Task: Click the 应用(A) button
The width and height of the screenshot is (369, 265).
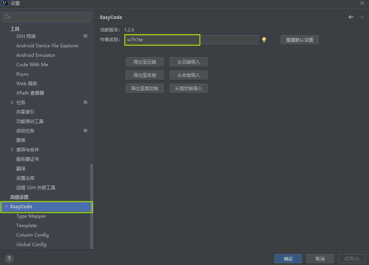Action: (x=352, y=259)
